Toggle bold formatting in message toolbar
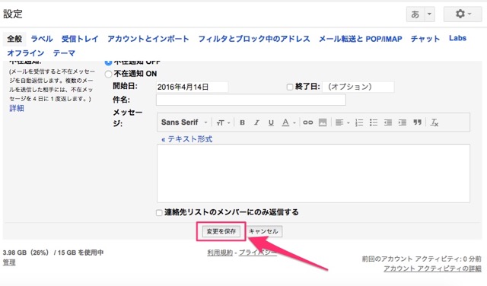 click(242, 122)
